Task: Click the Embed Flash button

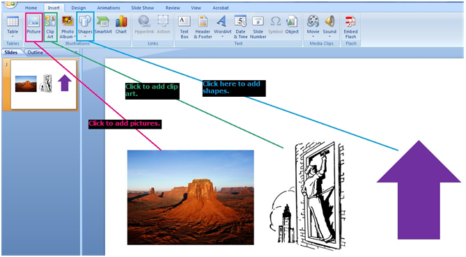Action: click(350, 27)
